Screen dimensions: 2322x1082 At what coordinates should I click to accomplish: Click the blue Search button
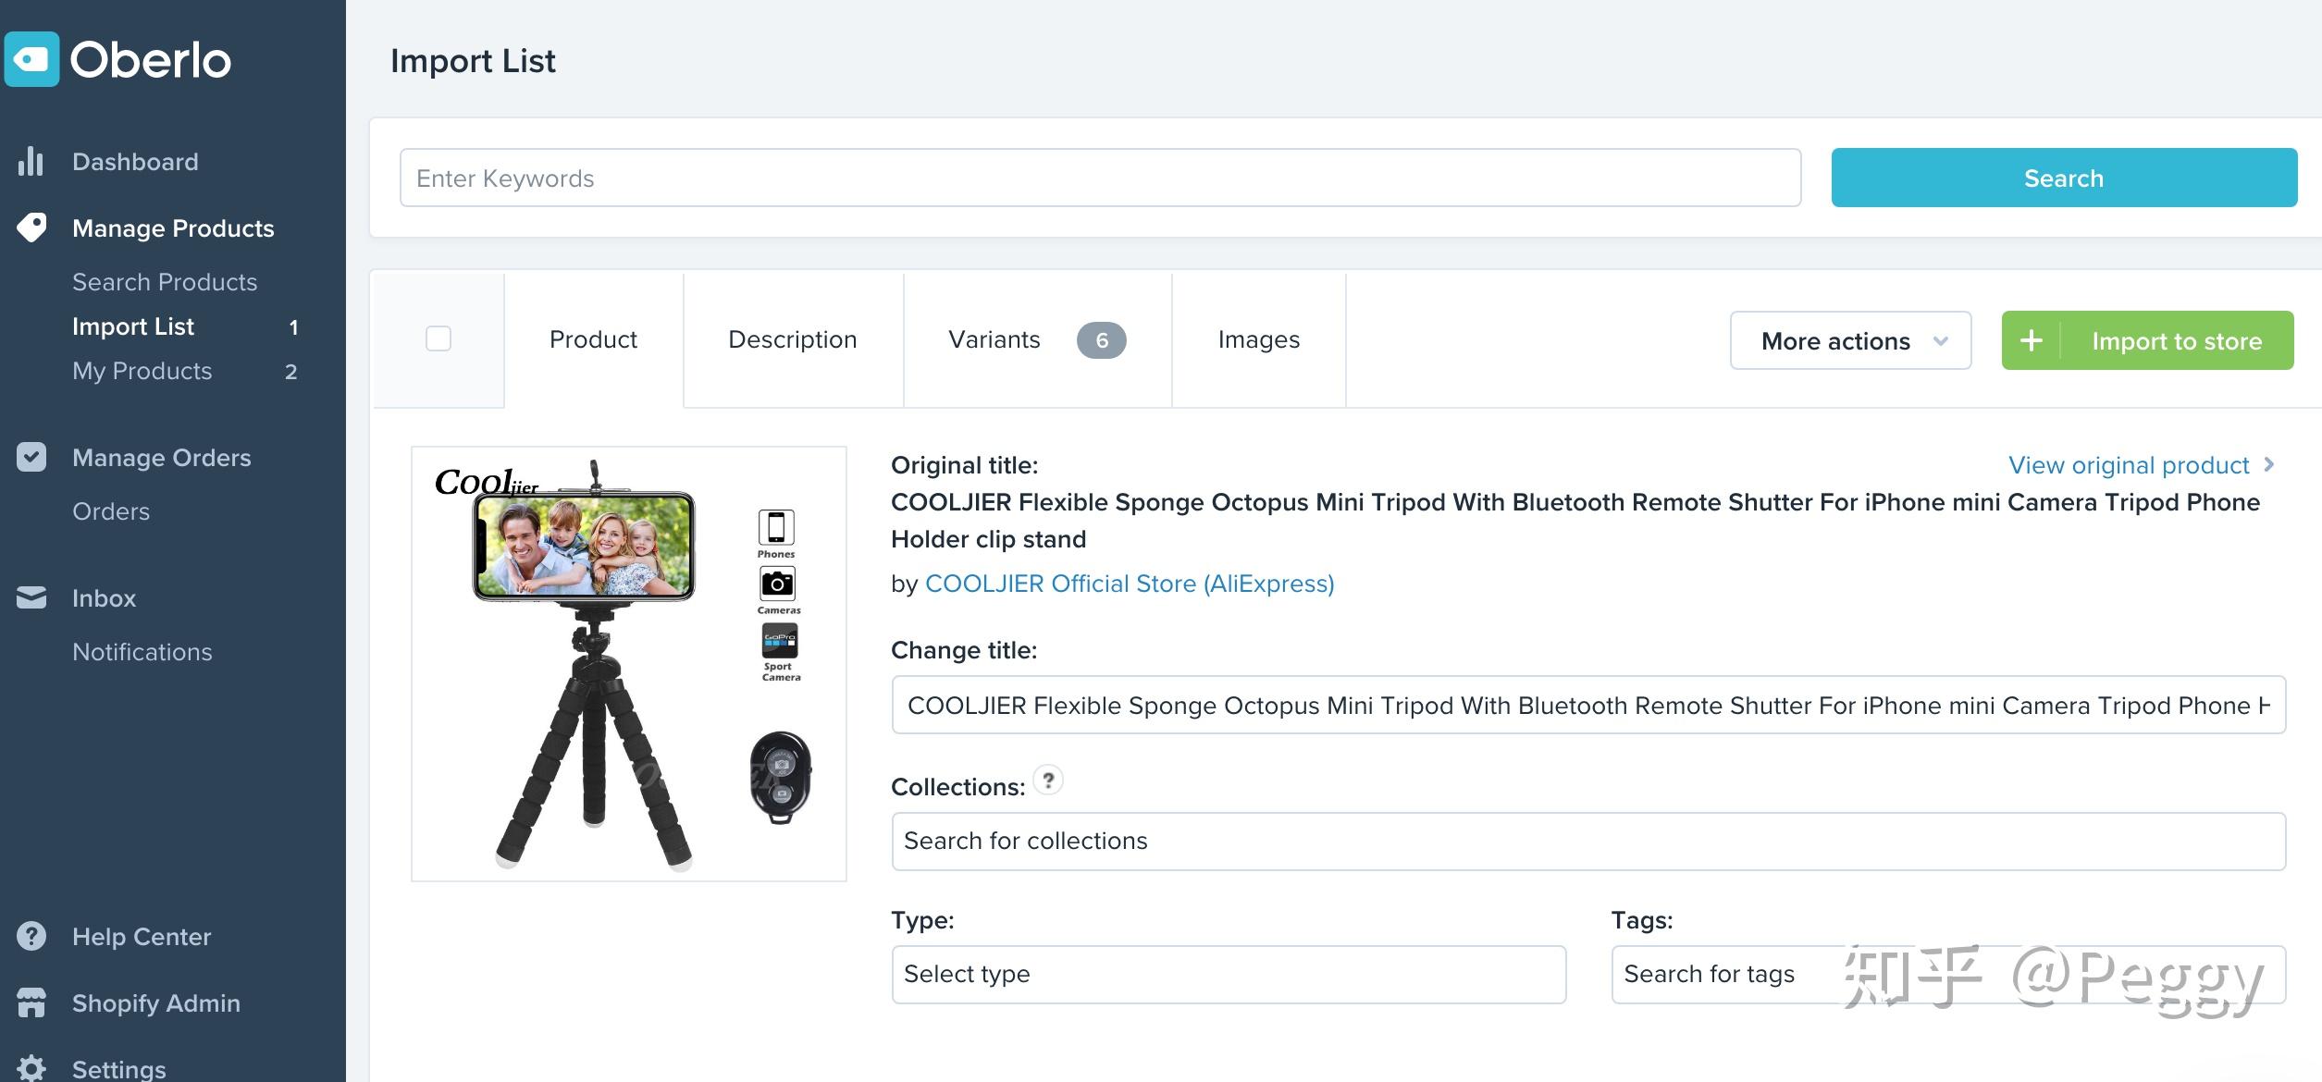pyautogui.click(x=2064, y=178)
